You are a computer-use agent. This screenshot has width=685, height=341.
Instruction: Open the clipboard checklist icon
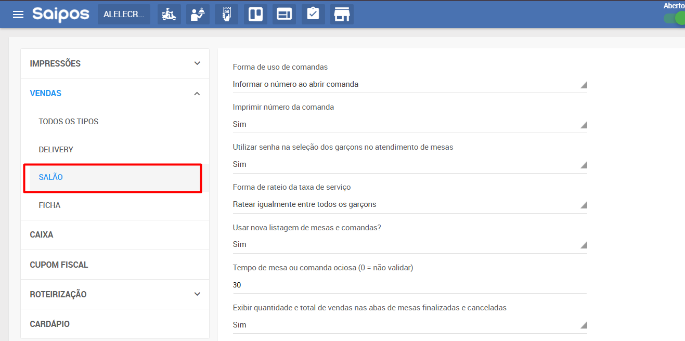(313, 15)
